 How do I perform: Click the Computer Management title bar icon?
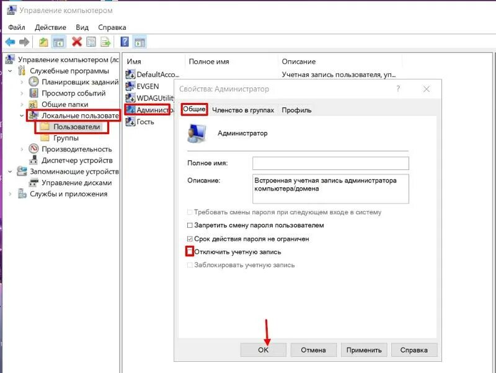pos(11,10)
